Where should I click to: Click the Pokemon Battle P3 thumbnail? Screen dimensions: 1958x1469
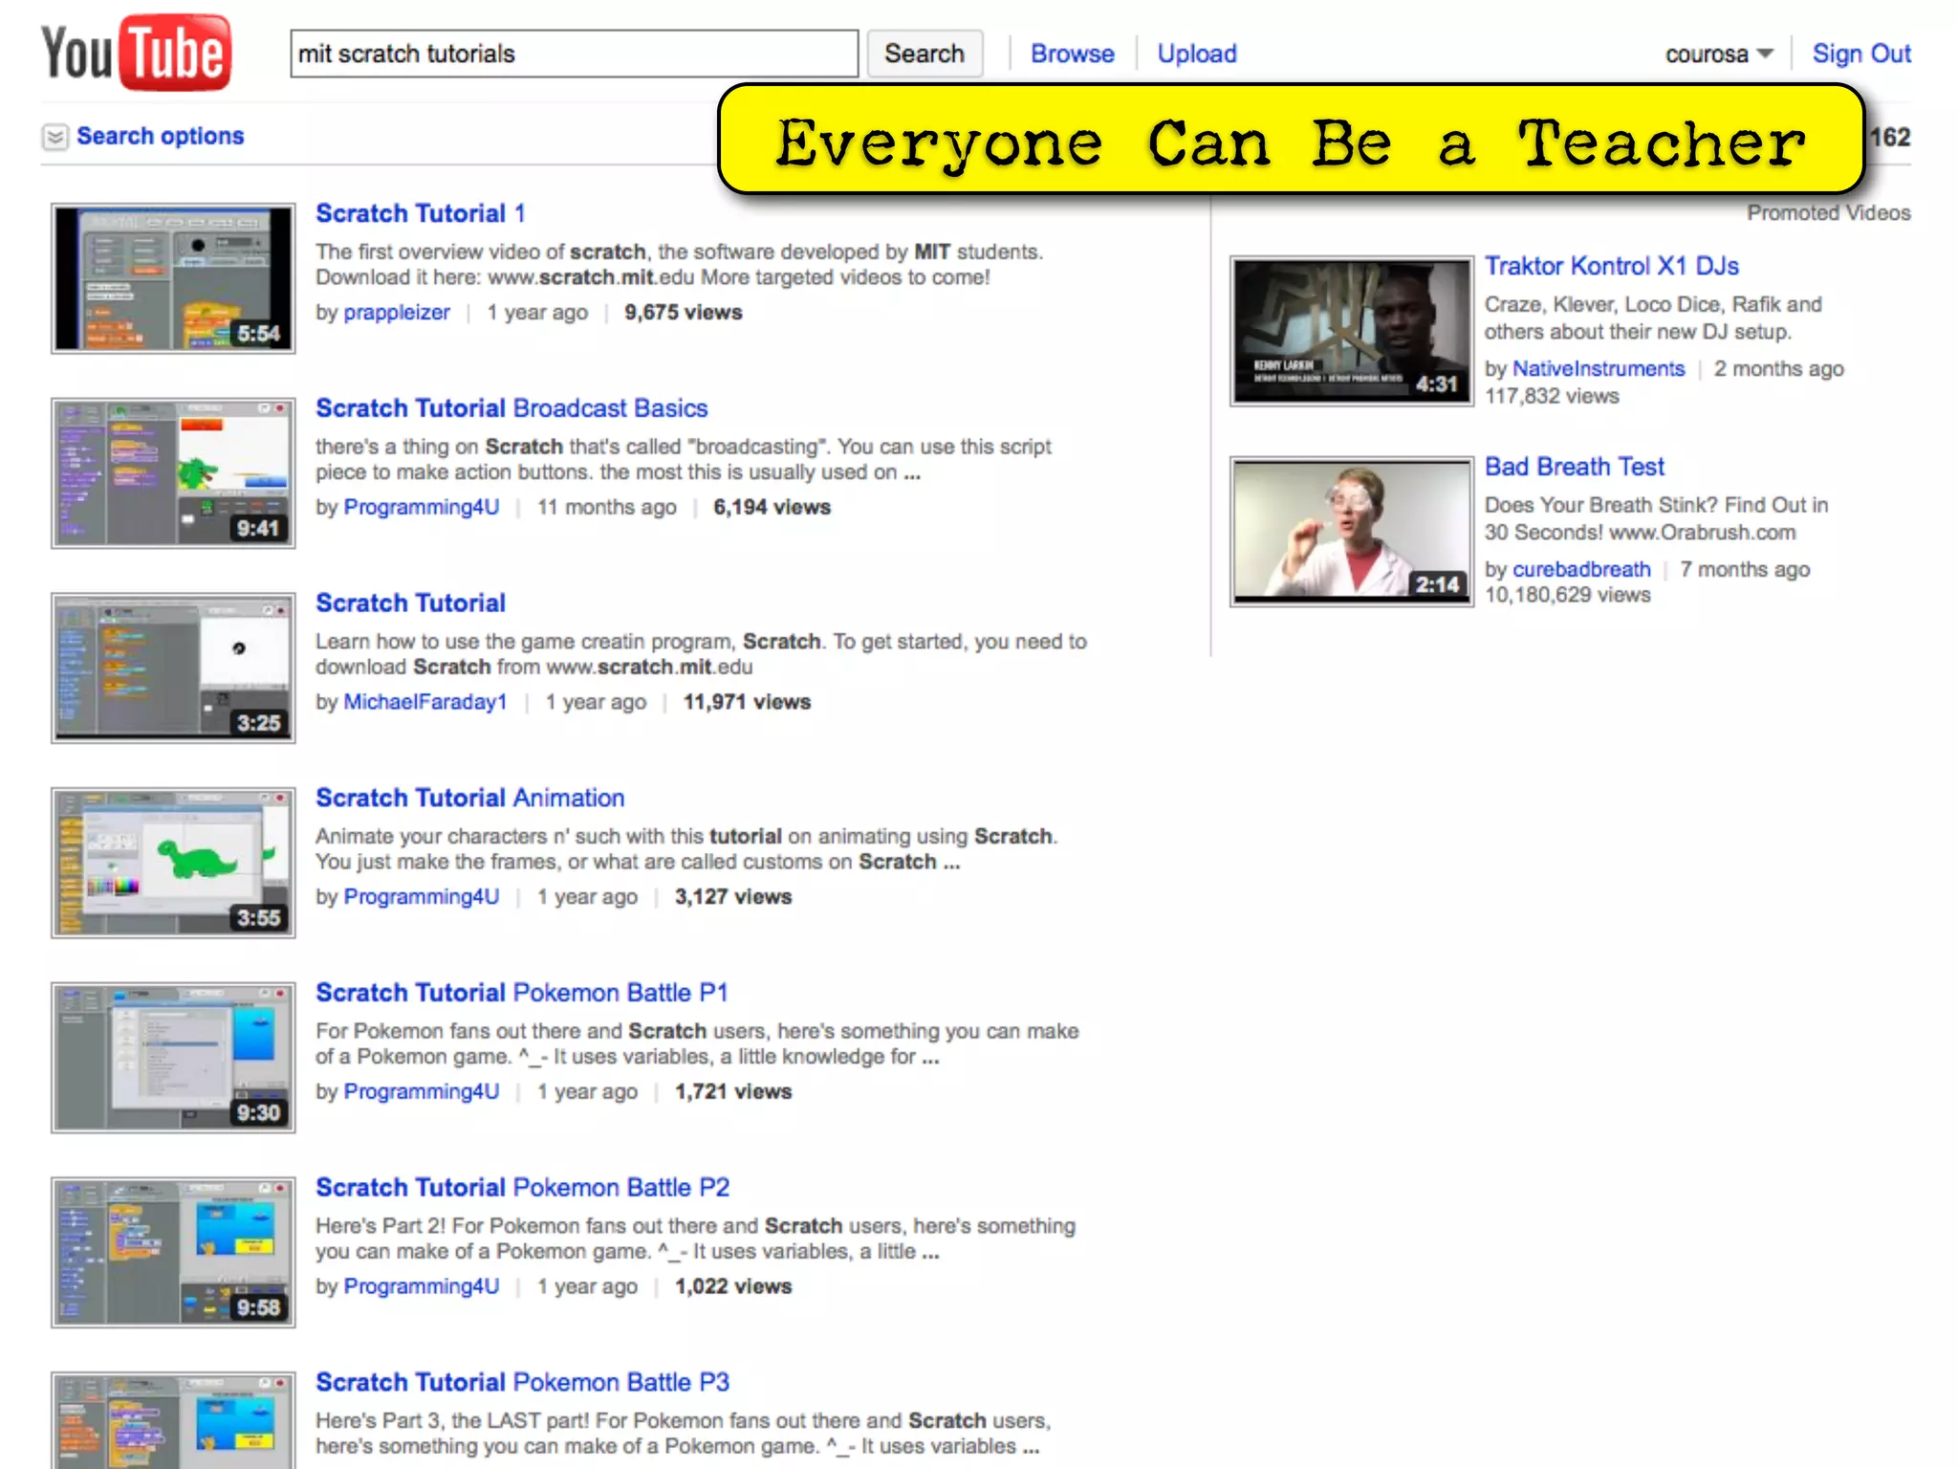click(x=173, y=1420)
